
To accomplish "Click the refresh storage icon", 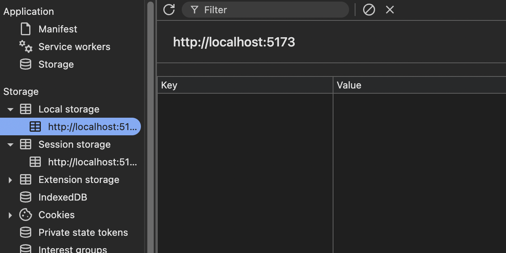I will coord(169,10).
